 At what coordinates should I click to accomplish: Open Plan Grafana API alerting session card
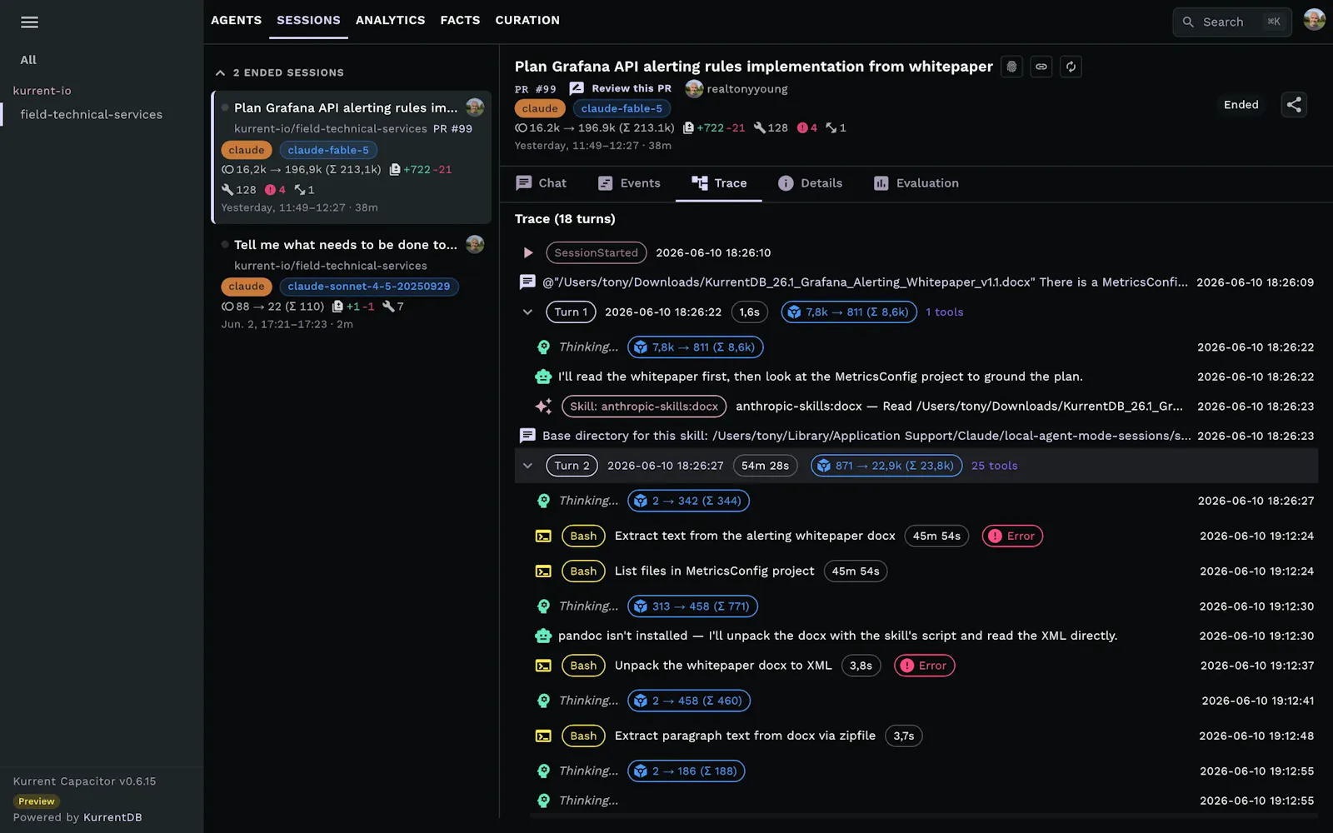[x=352, y=157]
